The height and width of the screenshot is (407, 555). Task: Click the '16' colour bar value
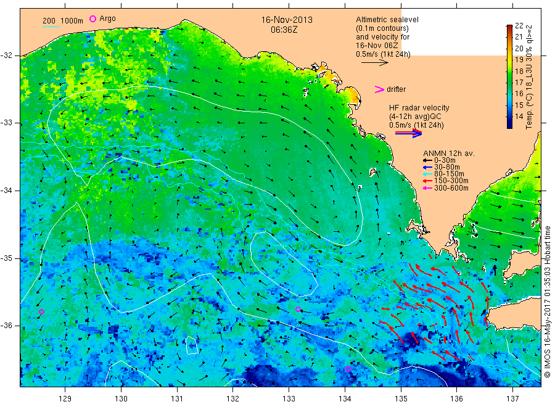(519, 94)
